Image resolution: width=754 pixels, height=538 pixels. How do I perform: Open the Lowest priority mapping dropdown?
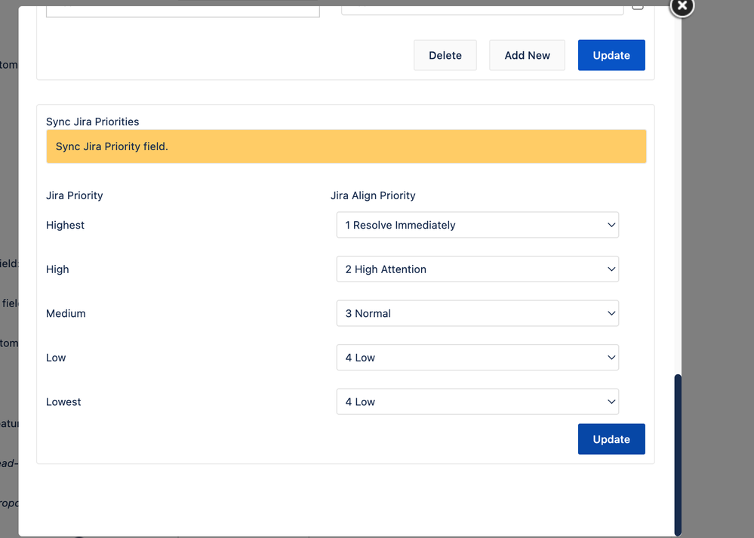point(478,402)
